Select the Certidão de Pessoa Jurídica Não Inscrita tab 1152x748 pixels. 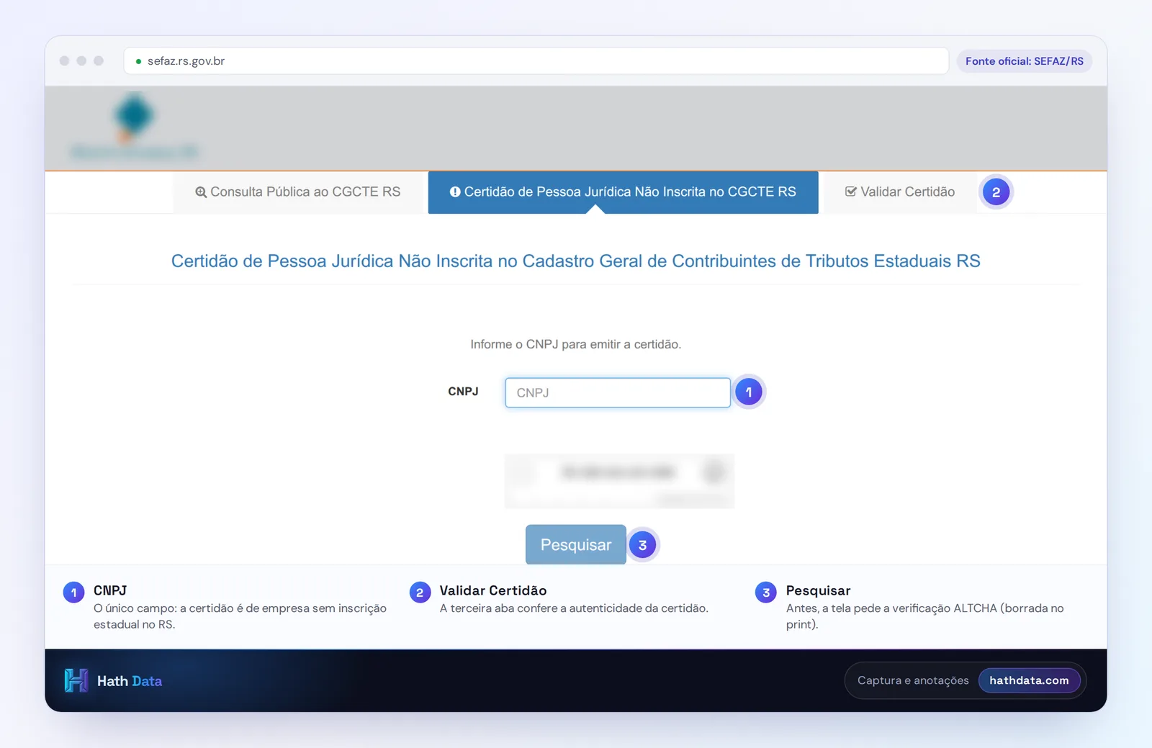click(x=623, y=192)
